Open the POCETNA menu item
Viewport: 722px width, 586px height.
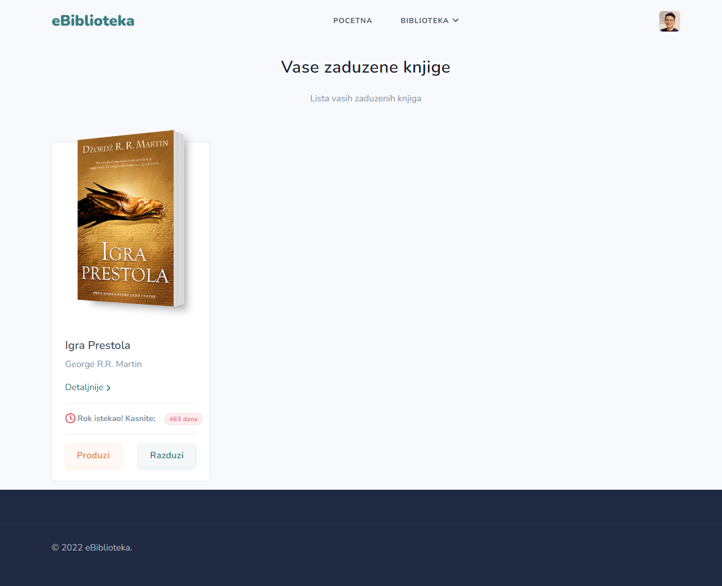pos(353,21)
